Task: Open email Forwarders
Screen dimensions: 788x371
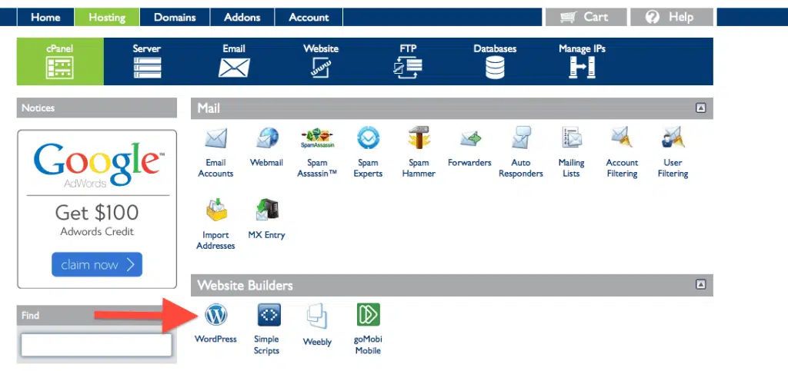Action: tap(469, 139)
